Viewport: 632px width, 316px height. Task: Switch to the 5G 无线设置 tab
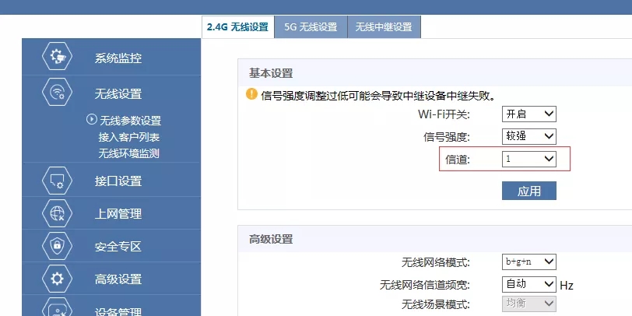tap(311, 27)
